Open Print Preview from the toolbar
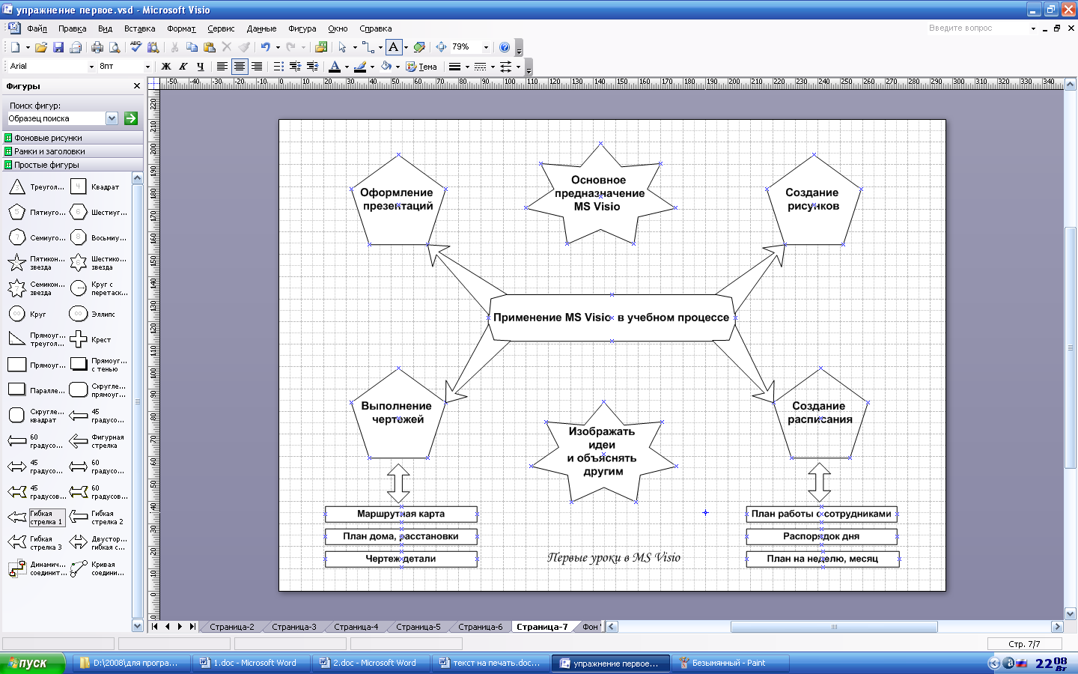 [115, 47]
